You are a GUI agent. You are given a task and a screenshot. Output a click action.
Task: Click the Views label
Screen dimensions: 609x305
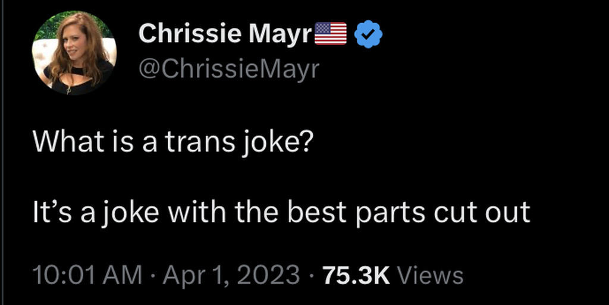(x=429, y=275)
